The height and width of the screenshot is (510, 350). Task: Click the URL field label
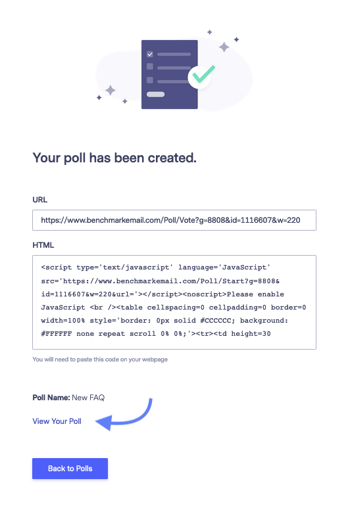click(39, 200)
